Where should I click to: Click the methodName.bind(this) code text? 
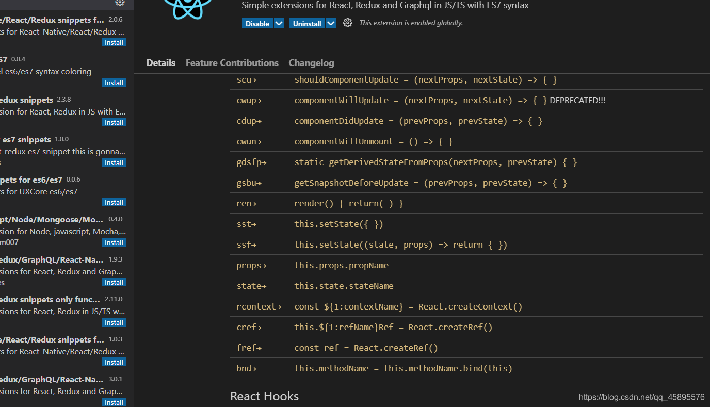404,369
